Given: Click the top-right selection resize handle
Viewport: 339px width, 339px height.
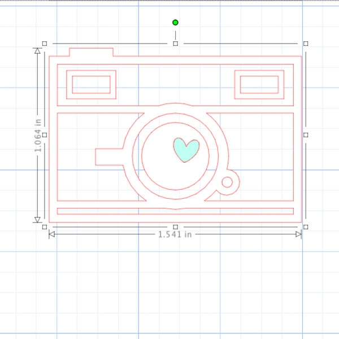Looking at the screenshot, I should tap(306, 44).
